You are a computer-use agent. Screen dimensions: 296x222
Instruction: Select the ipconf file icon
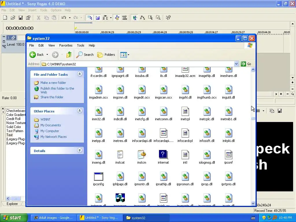tap(229, 155)
